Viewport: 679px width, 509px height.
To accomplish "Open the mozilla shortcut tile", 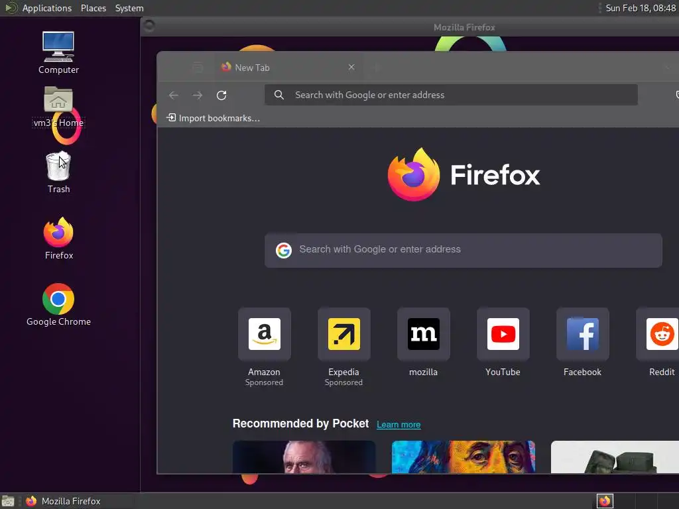I will coord(424,334).
